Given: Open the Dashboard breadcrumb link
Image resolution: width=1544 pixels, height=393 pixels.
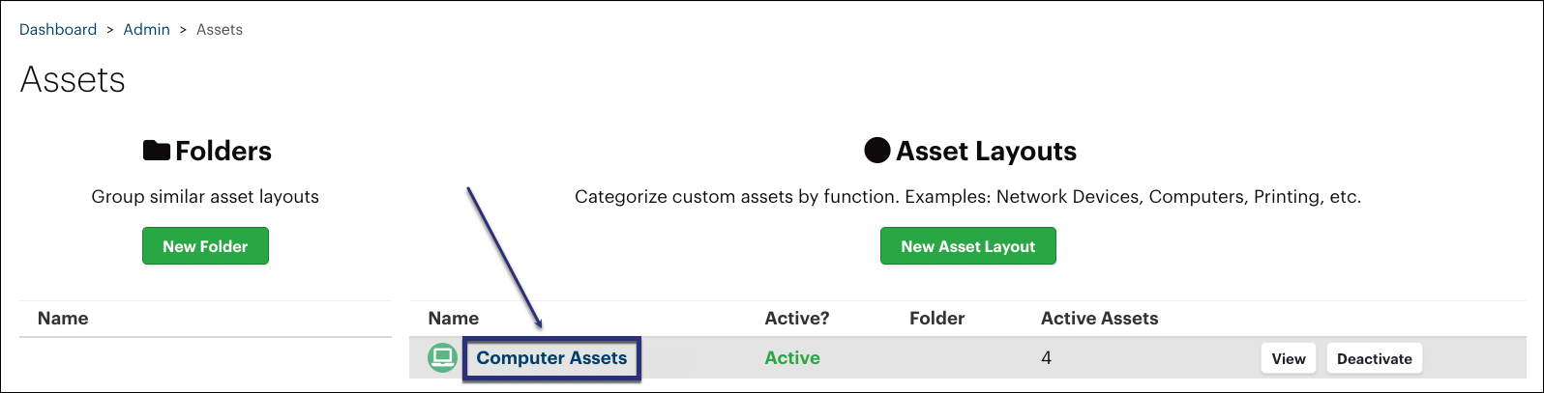Looking at the screenshot, I should pos(58,30).
